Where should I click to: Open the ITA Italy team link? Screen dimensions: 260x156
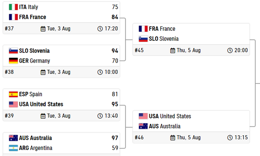click(x=28, y=7)
